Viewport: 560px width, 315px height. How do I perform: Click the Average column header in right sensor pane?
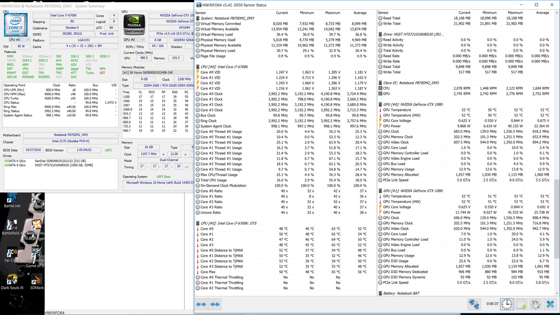pyautogui.click(x=542, y=13)
